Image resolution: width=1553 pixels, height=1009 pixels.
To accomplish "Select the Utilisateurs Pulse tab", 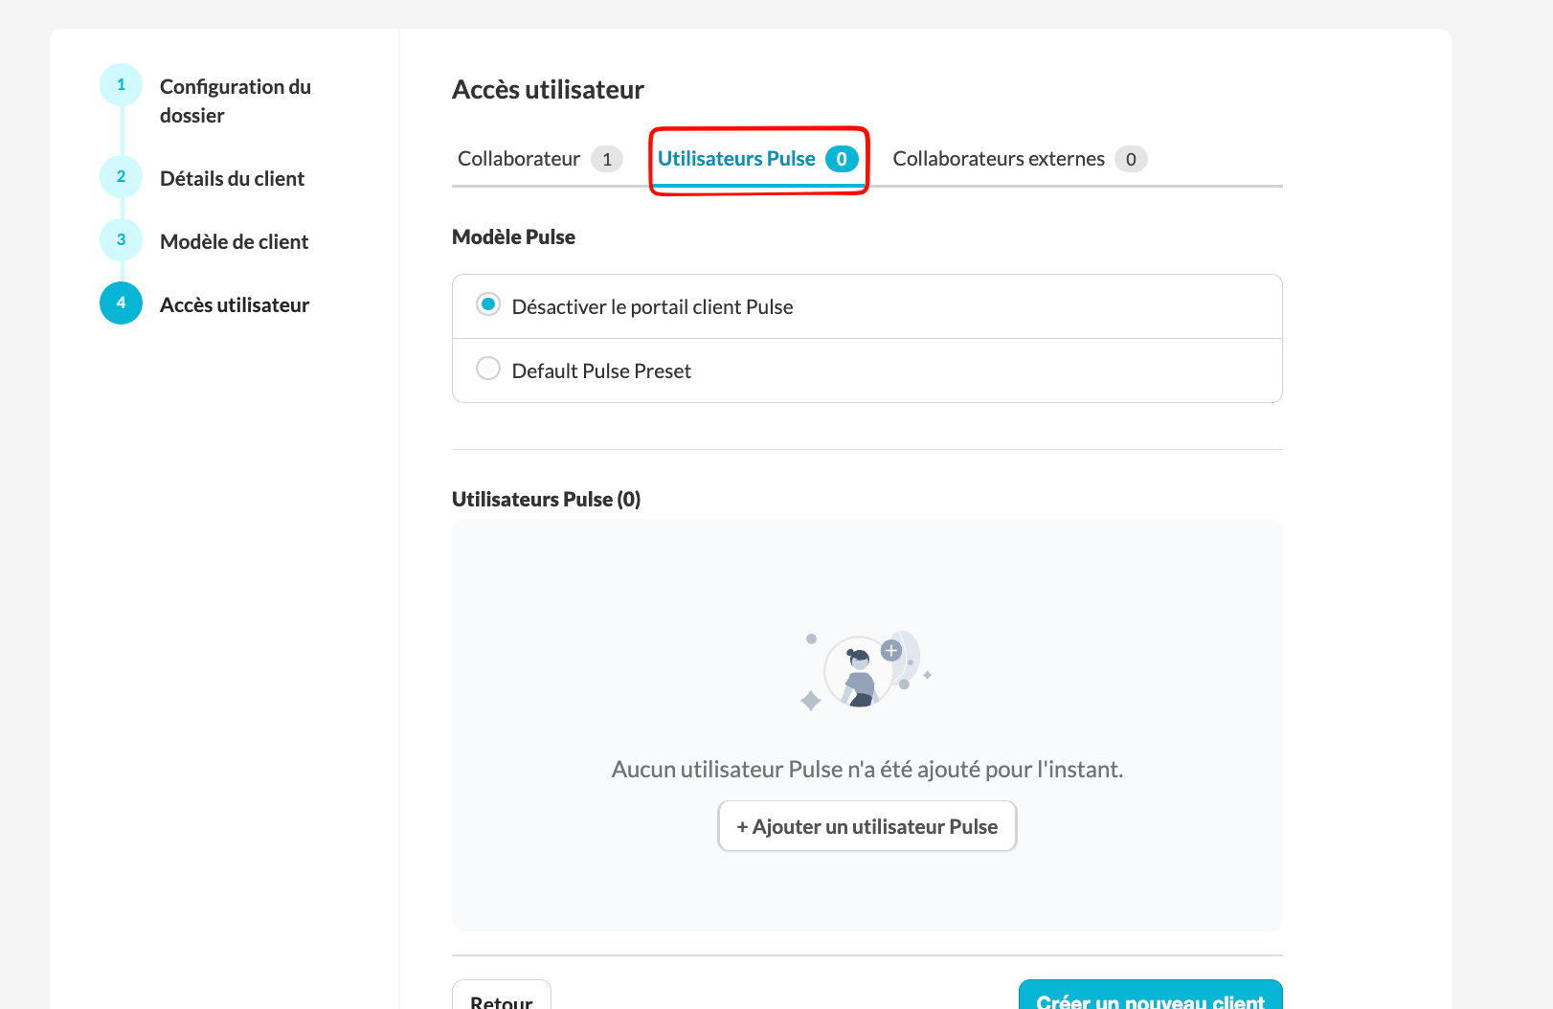I will pyautogui.click(x=736, y=159).
